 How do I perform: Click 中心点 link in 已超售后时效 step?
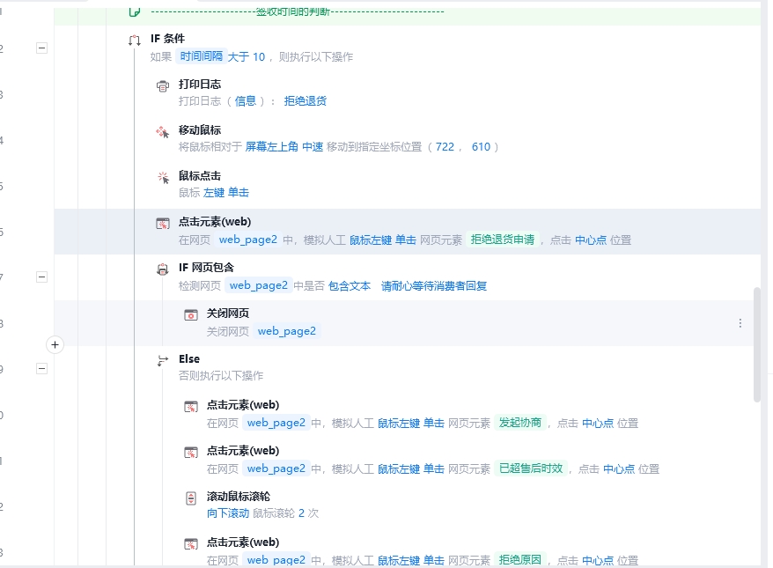[619, 469]
